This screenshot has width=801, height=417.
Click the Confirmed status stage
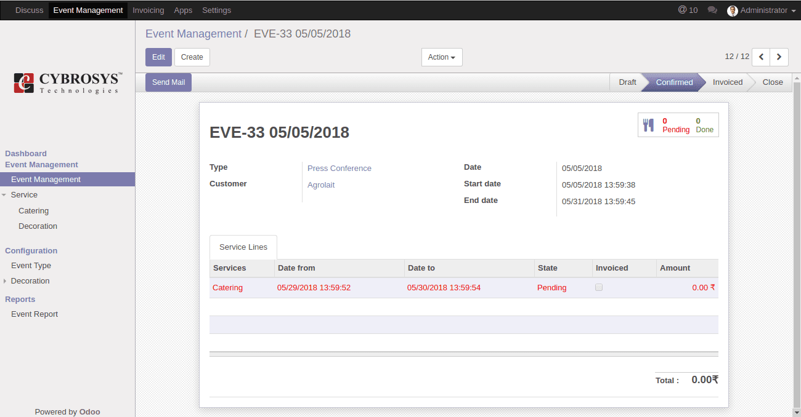point(674,82)
